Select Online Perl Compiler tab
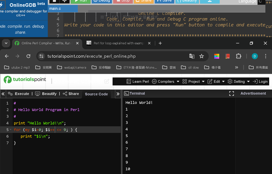Image resolution: width=272 pixels, height=174 pixels. click(46, 43)
